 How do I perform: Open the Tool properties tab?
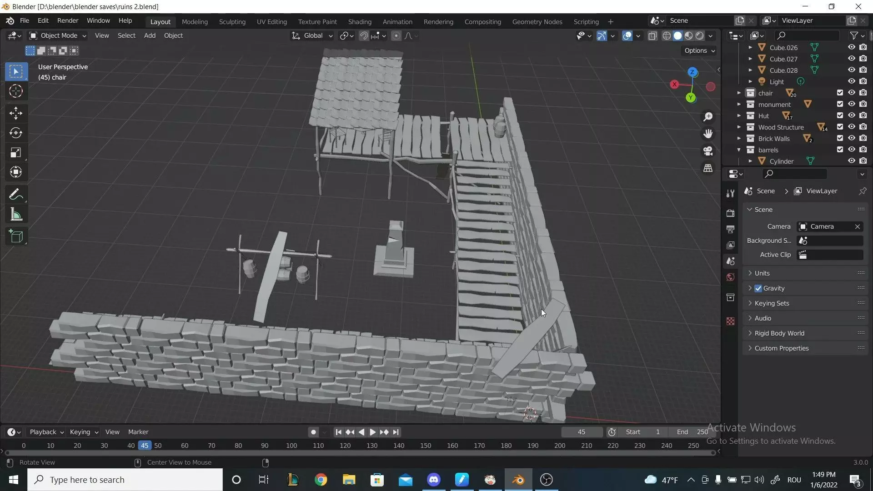pos(730,194)
